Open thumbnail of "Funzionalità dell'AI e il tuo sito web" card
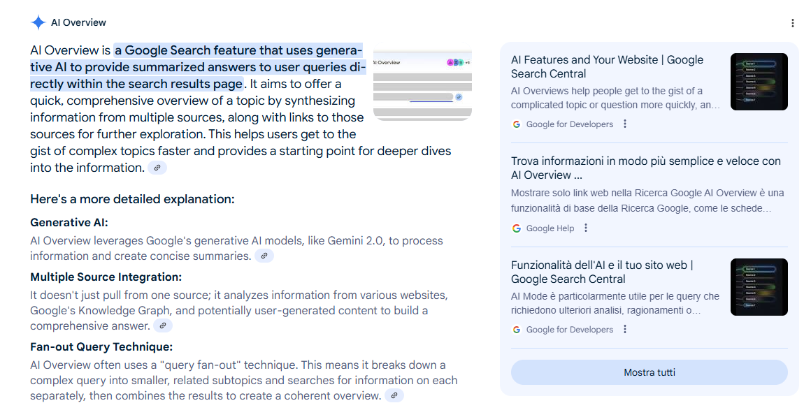This screenshot has width=811, height=410. tap(759, 287)
